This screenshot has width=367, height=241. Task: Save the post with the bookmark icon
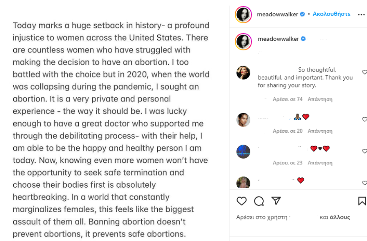click(362, 201)
